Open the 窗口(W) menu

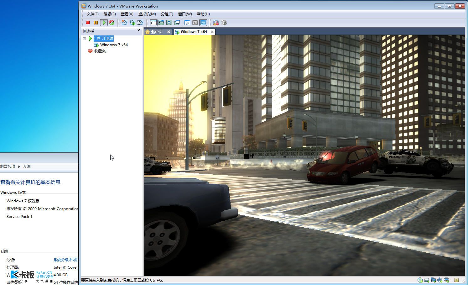pyautogui.click(x=185, y=14)
